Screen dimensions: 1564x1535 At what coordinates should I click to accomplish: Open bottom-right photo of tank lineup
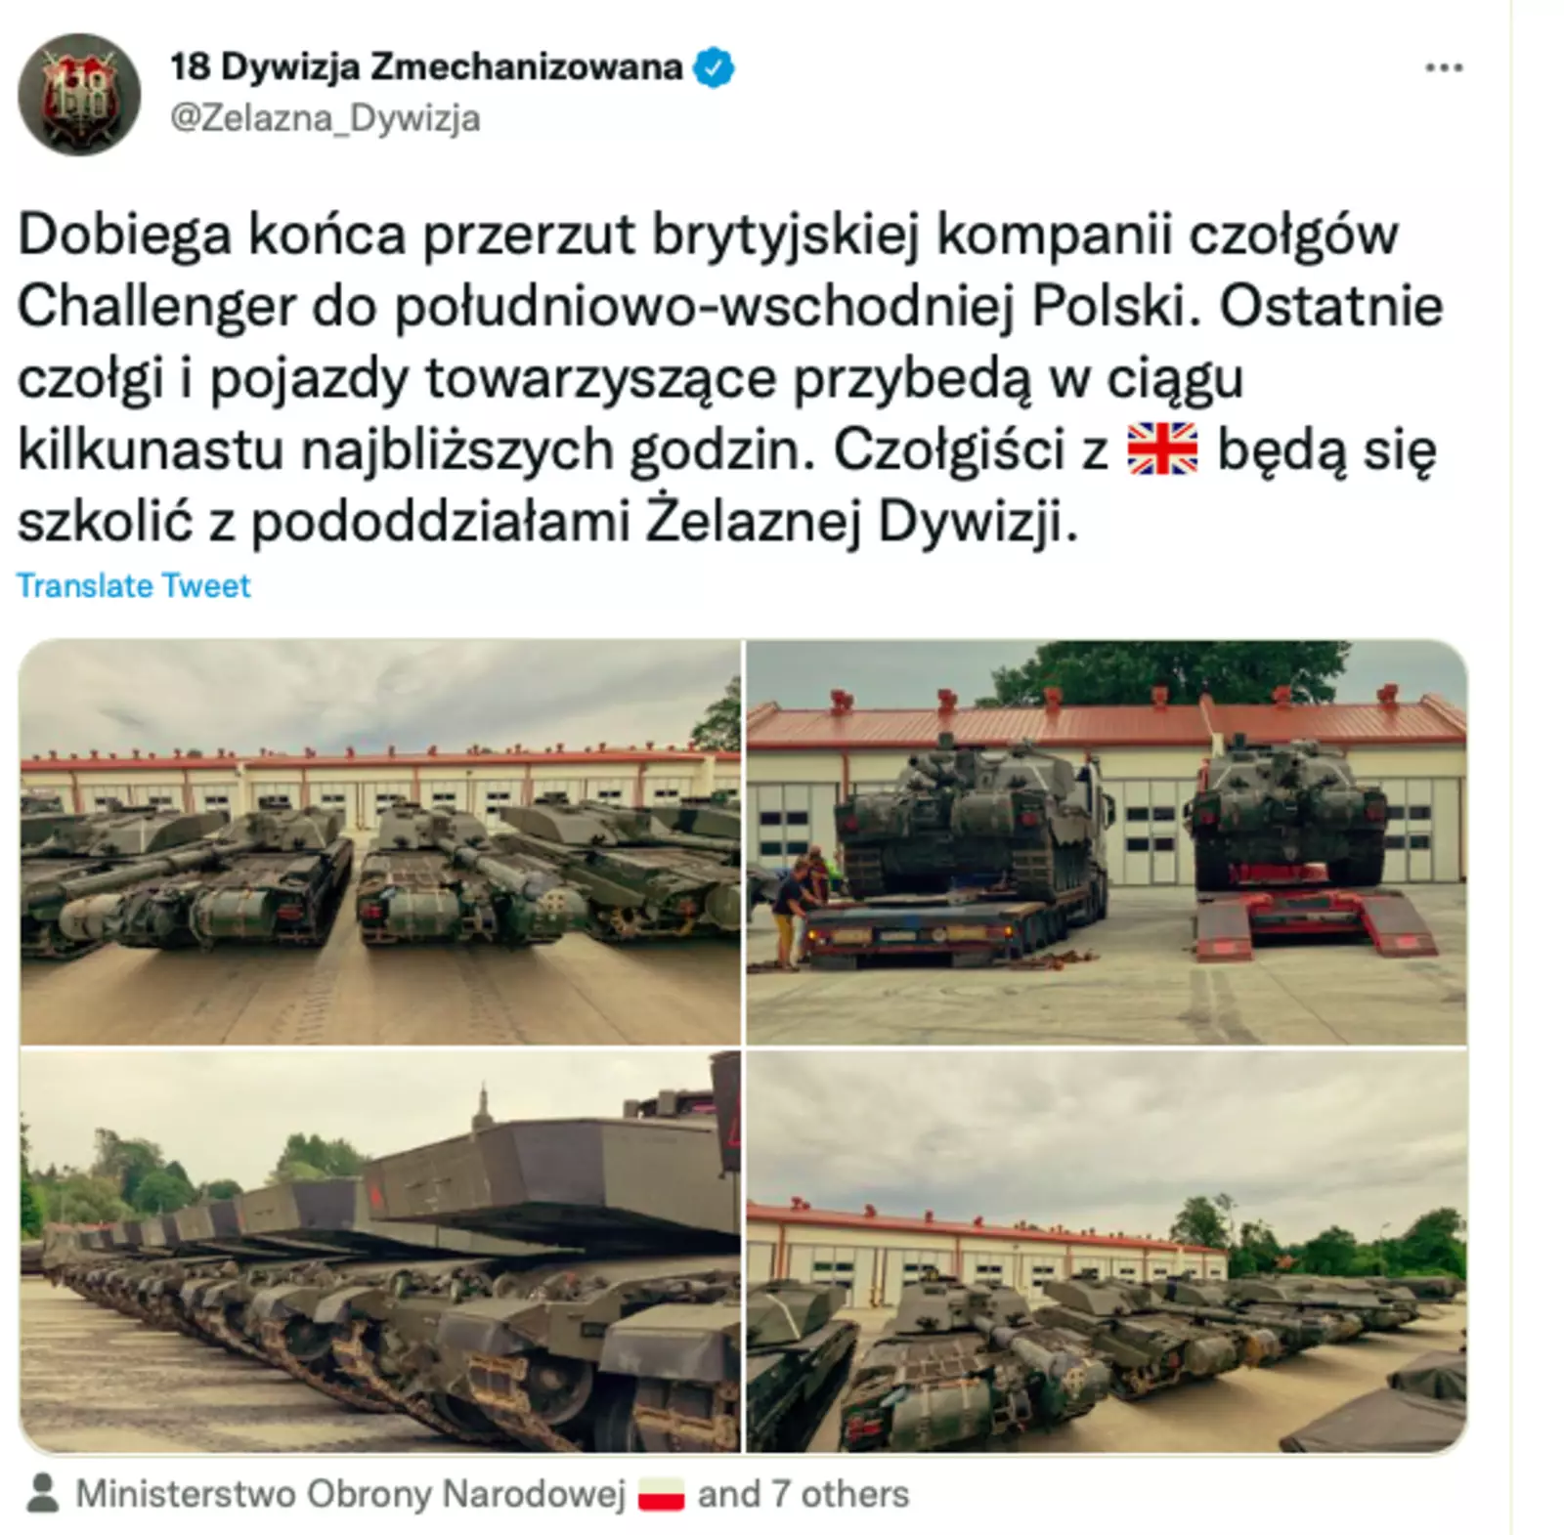[x=1107, y=1252]
